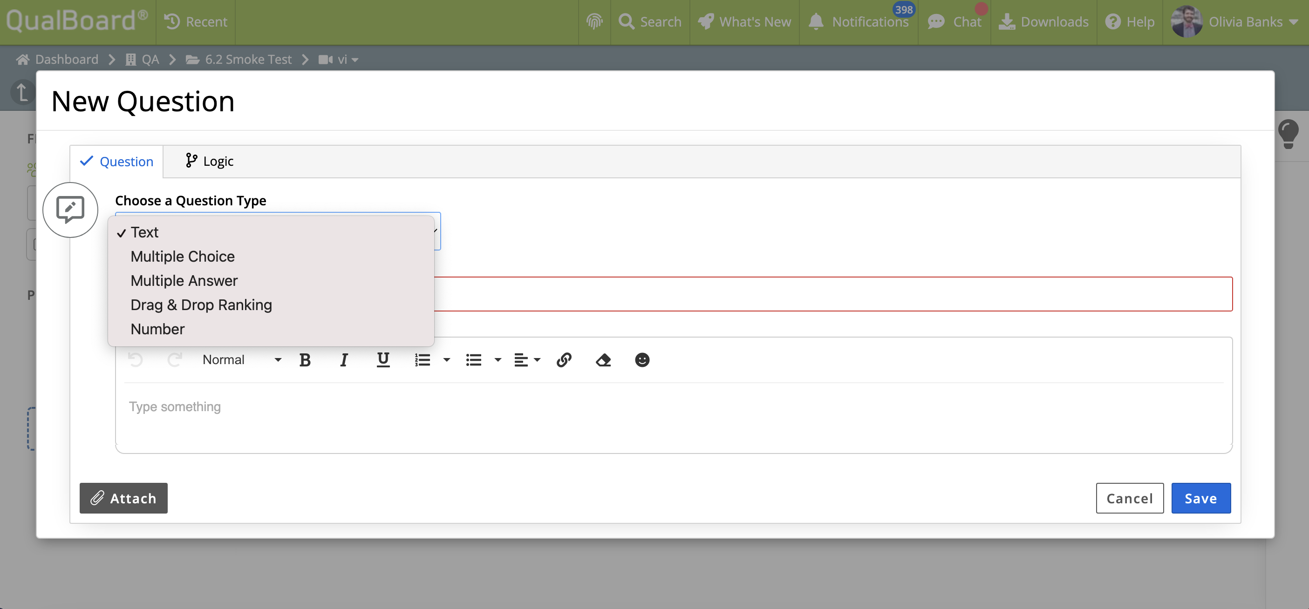Click the lightbulb icon at right
This screenshot has width=1309, height=609.
(x=1288, y=134)
